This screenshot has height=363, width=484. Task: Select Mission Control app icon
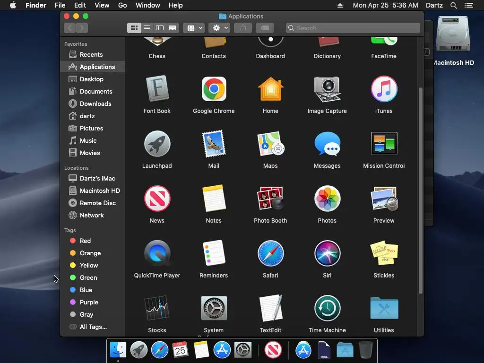pyautogui.click(x=384, y=144)
